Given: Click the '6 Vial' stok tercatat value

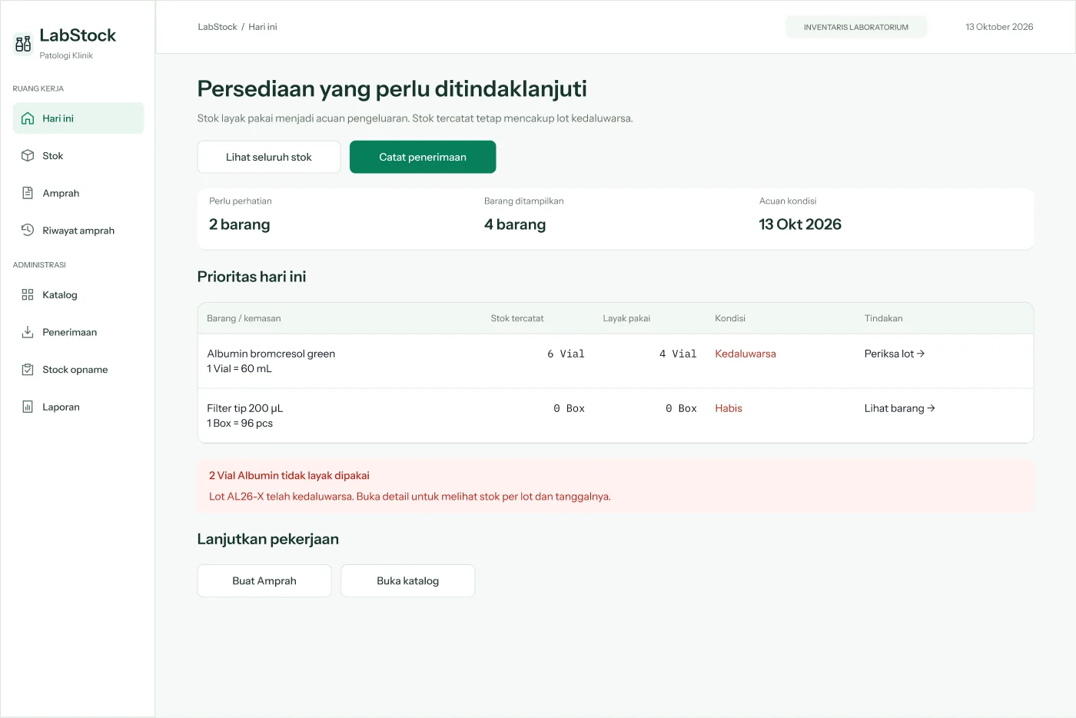Looking at the screenshot, I should click(566, 354).
